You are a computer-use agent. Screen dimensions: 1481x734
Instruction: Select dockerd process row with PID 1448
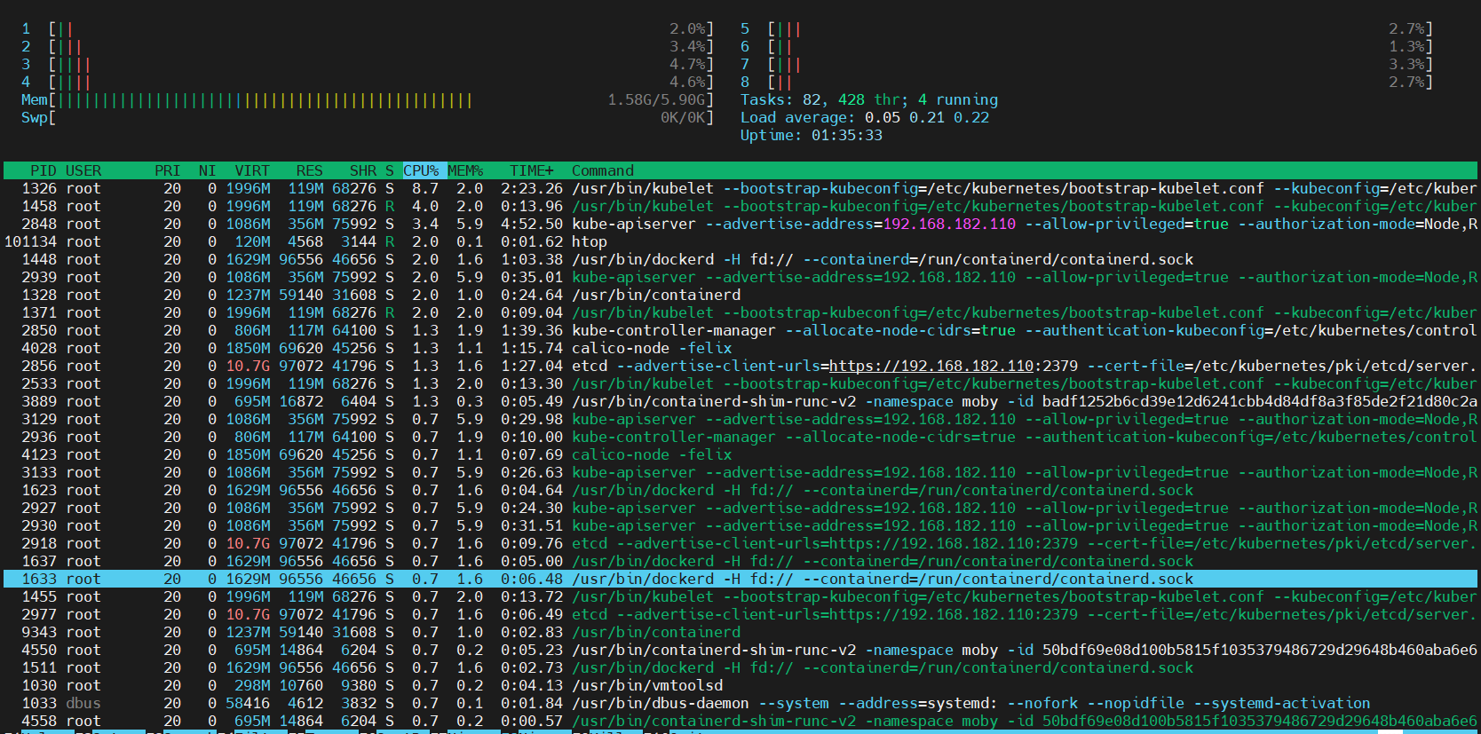(740, 259)
